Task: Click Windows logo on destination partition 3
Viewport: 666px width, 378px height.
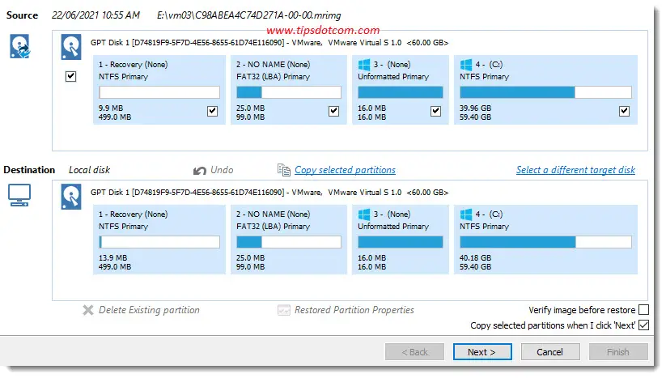Action: click(x=364, y=214)
